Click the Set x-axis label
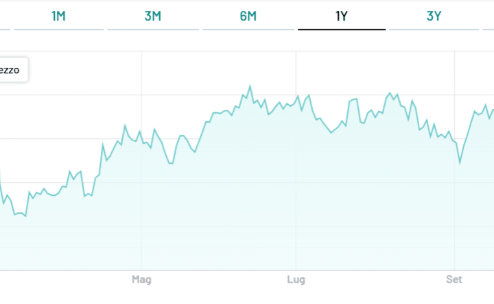This screenshot has width=494, height=304. click(x=454, y=279)
